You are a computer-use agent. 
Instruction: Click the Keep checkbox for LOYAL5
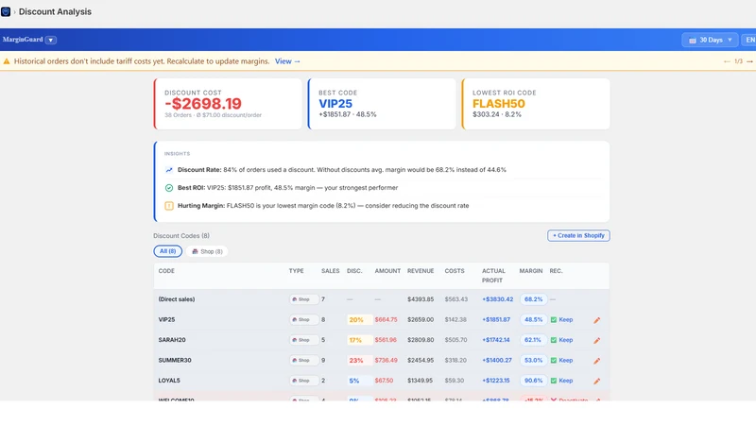554,381
